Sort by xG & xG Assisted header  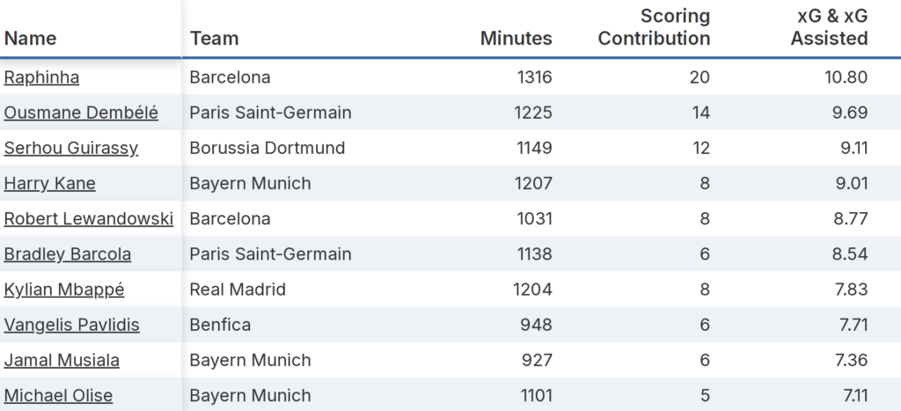[829, 27]
